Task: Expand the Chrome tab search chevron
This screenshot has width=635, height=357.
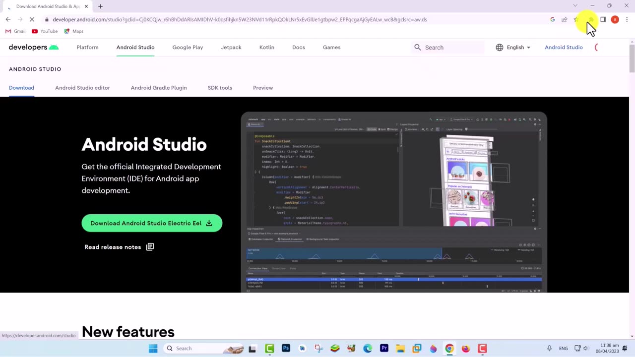Action: point(575,6)
